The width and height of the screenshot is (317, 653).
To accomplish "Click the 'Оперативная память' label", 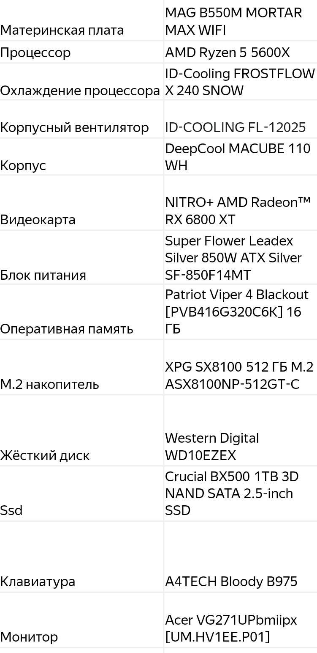I will (67, 329).
